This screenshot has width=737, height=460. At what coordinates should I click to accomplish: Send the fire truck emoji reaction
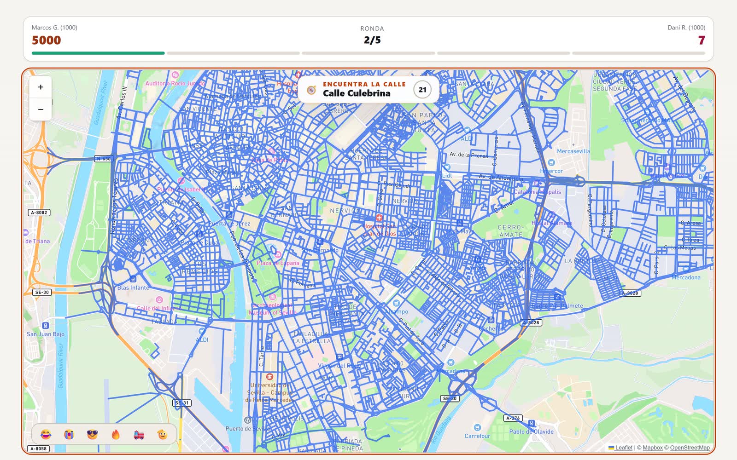(139, 434)
